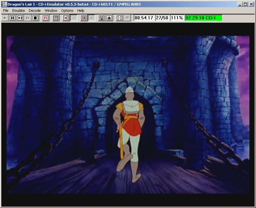This screenshot has width=256, height=208.
Task: Open the Options menu
Action: 67,11
